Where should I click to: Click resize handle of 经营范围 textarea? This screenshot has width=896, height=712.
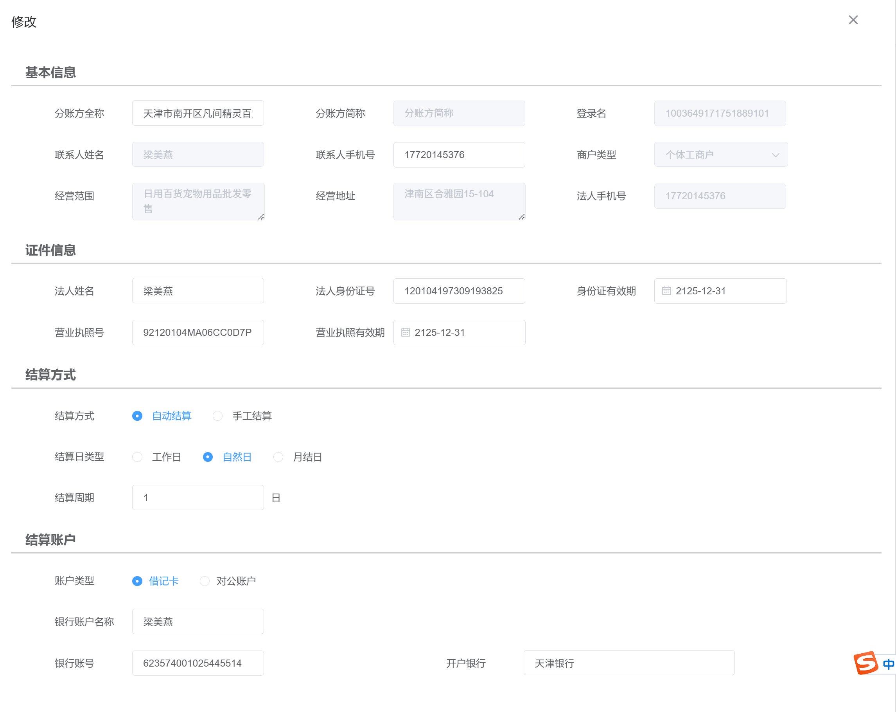[x=261, y=217]
